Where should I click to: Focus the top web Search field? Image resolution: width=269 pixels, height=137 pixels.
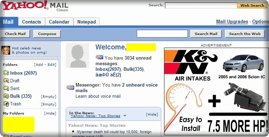click(201, 5)
